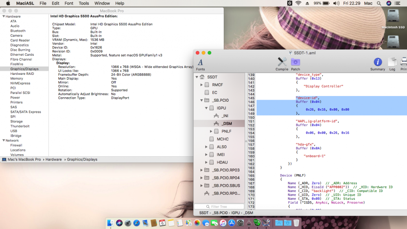Open Photos from the Dock
407x229 pixels.
pyautogui.click(x=197, y=223)
